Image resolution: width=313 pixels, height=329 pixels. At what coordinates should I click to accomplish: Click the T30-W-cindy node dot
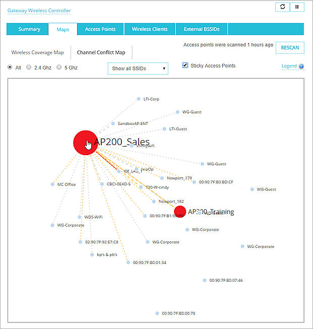point(141,187)
